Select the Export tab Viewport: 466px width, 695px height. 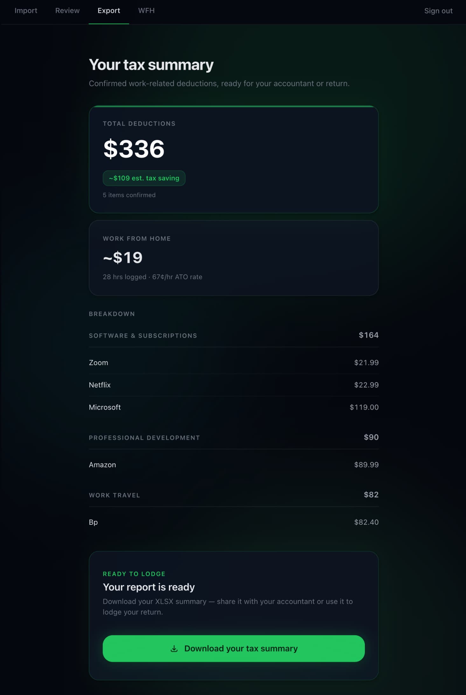[x=109, y=11]
